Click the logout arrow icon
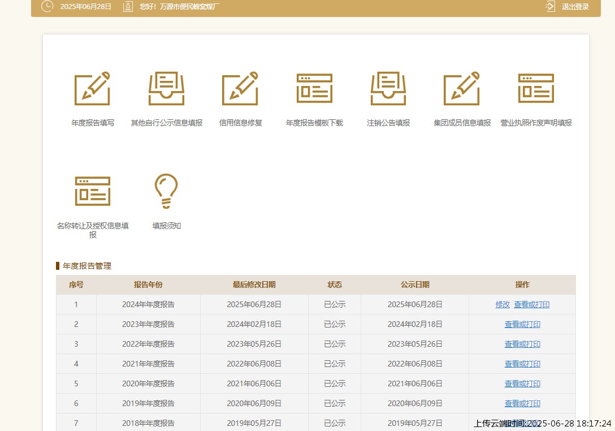 551,6
